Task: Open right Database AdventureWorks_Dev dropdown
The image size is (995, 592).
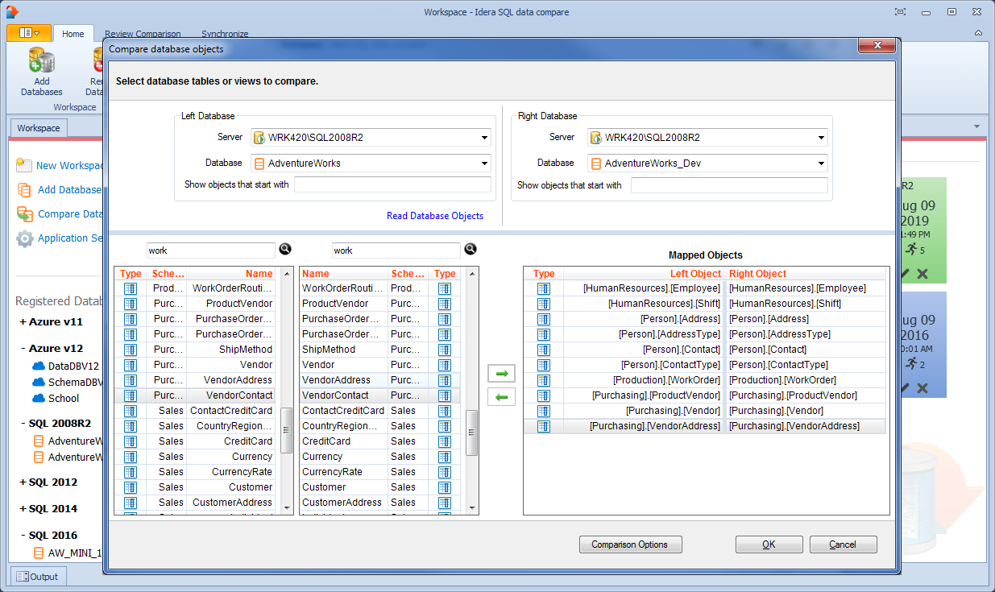Action: pos(821,164)
